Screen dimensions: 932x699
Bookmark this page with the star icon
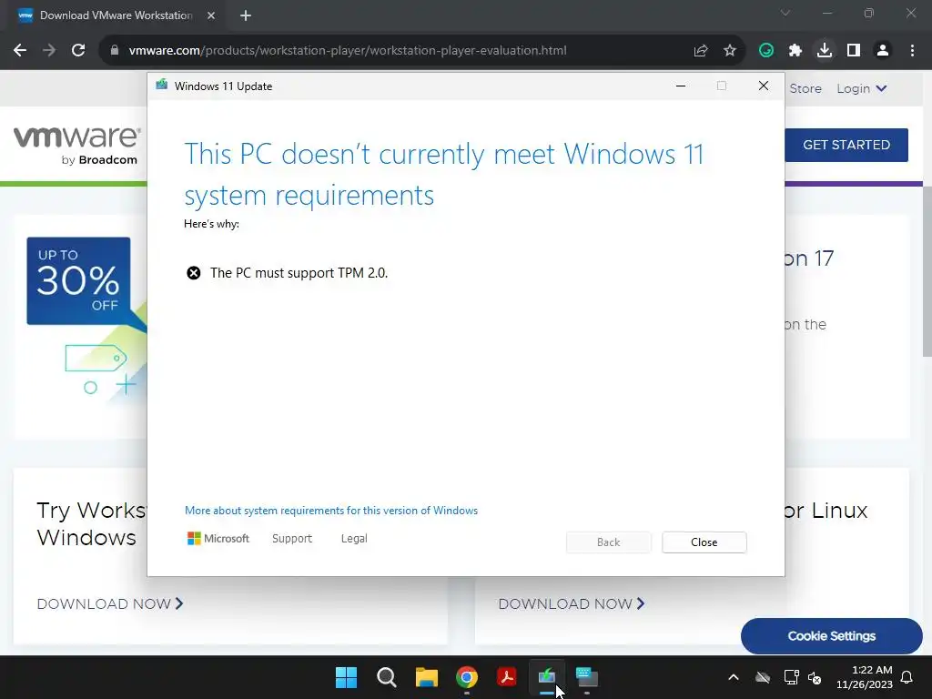point(730,51)
